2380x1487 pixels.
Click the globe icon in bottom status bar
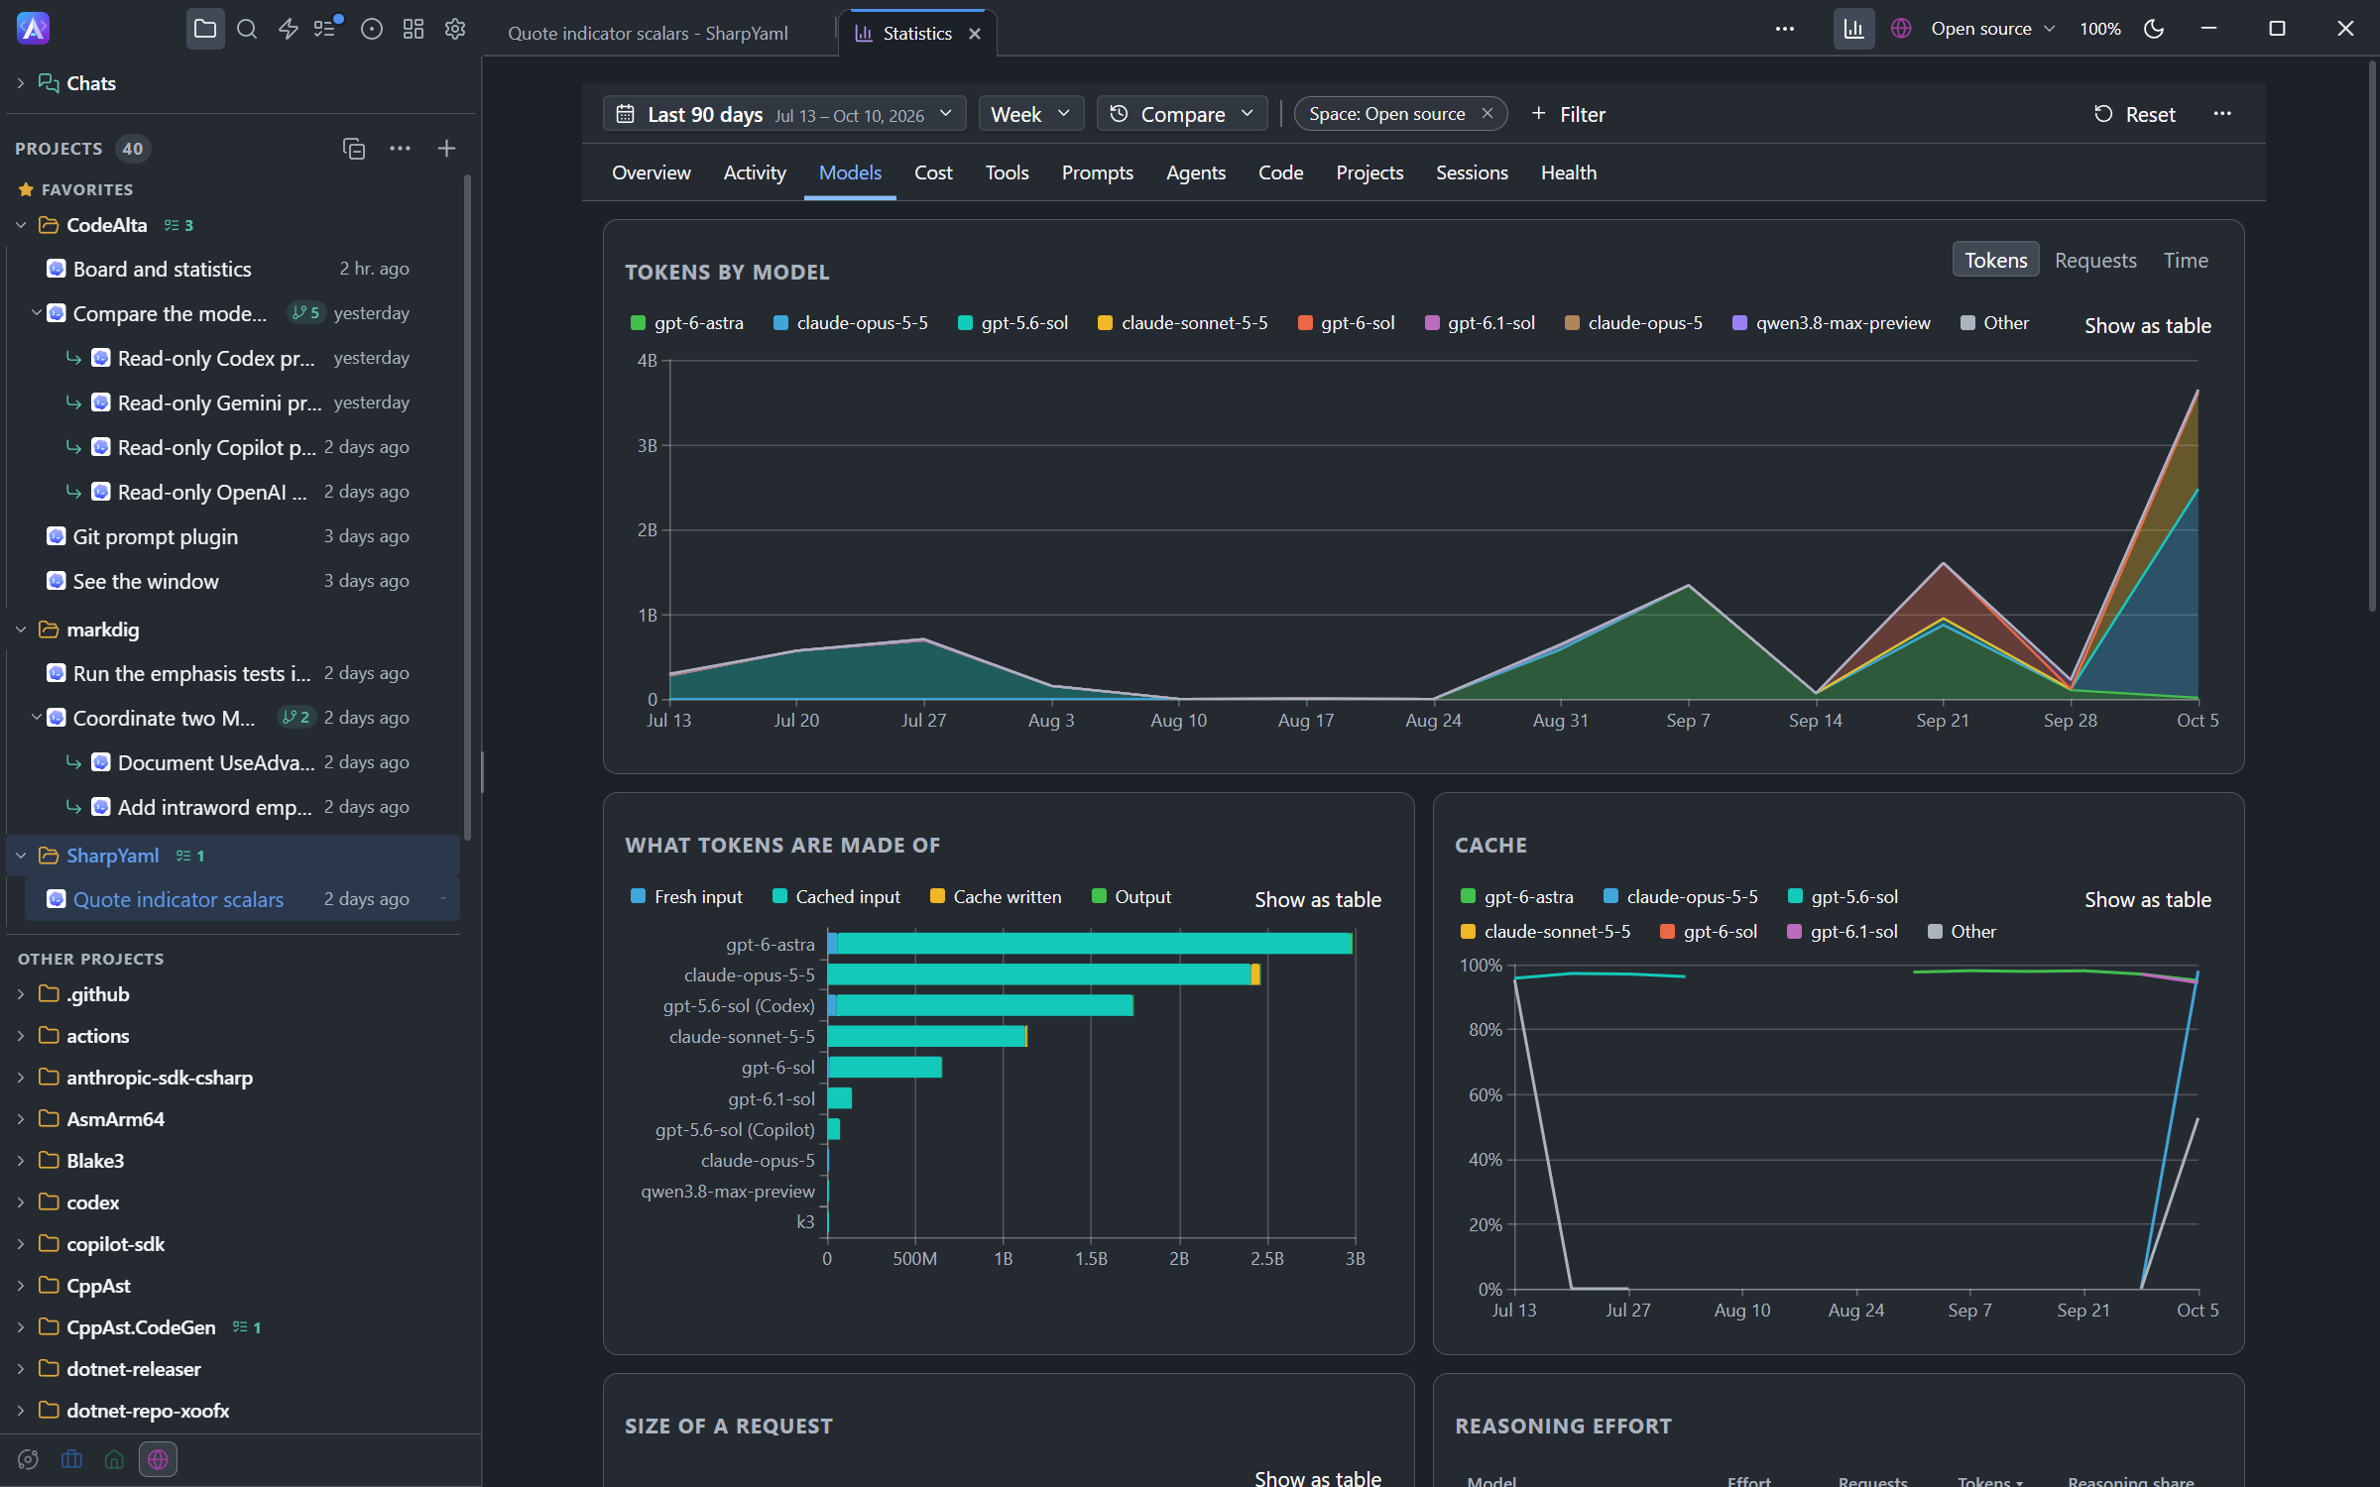(158, 1459)
